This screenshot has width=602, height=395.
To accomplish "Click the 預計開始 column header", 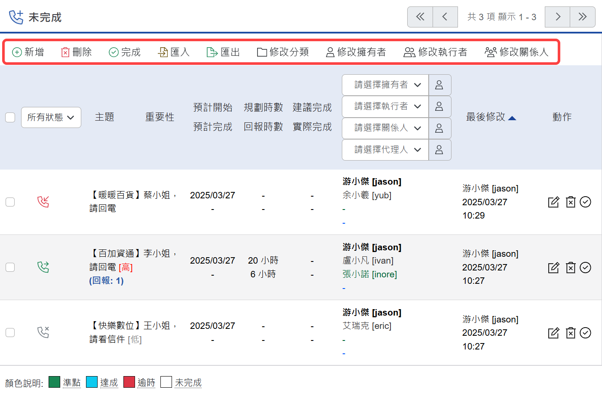I will pos(213,107).
